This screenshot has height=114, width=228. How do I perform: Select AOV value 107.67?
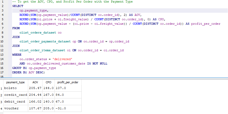pos(35,108)
